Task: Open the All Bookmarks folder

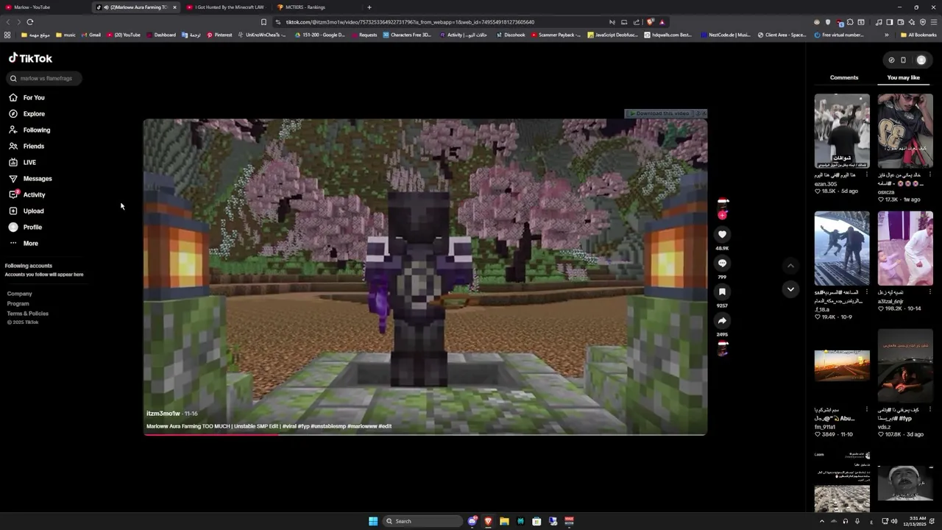Action: (918, 35)
